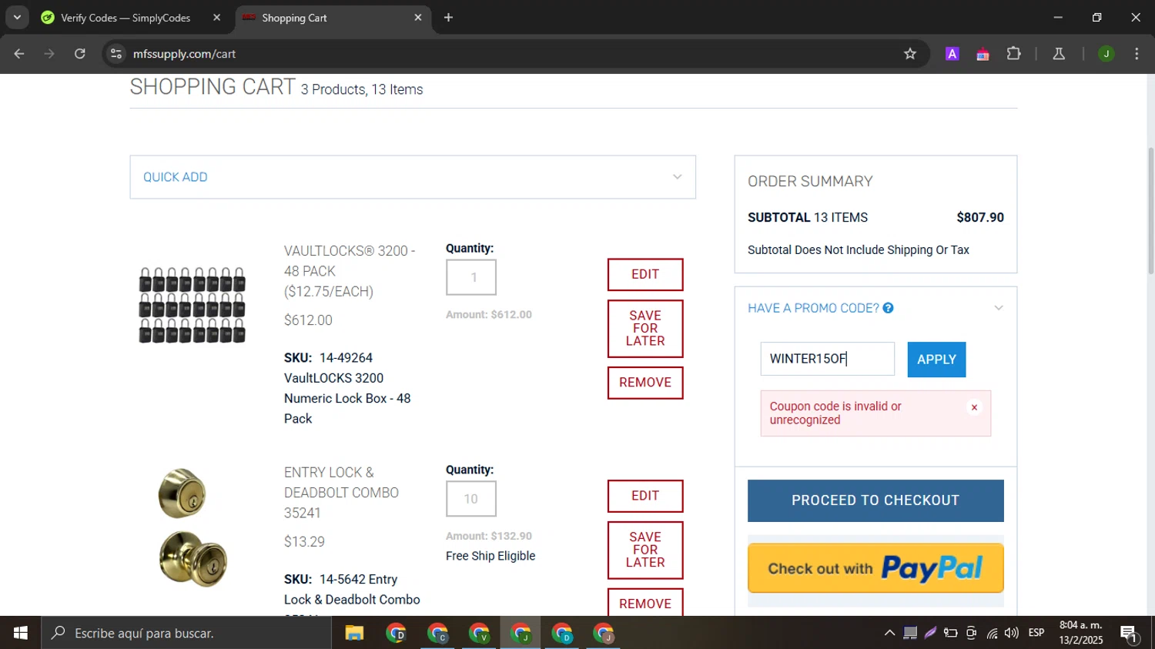Open a new tab with plus button
This screenshot has width=1155, height=649.
[448, 18]
